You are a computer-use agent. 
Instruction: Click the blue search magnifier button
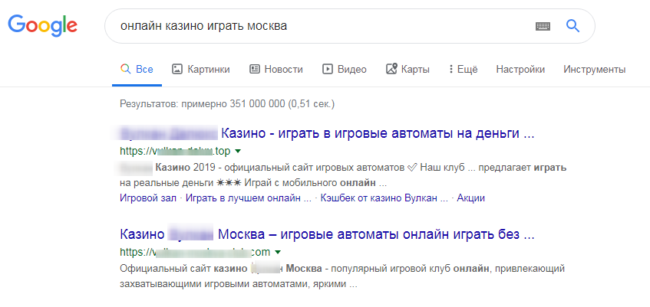[x=572, y=26]
